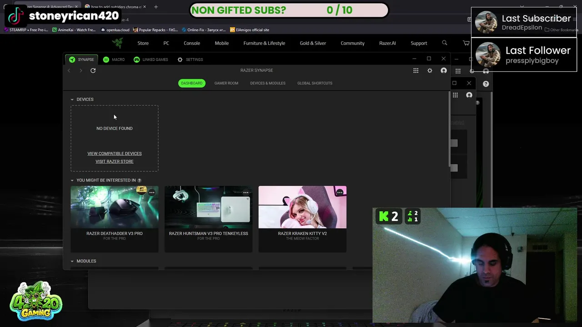
Task: Open Gold & Silver website menu
Action: pyautogui.click(x=313, y=43)
